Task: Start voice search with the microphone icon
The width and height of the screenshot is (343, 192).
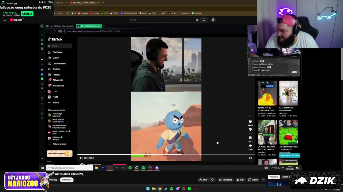Action: (213, 20)
